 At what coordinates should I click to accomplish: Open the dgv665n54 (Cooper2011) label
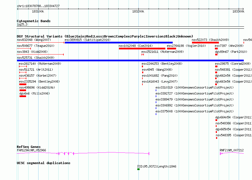[x=234, y=129]
